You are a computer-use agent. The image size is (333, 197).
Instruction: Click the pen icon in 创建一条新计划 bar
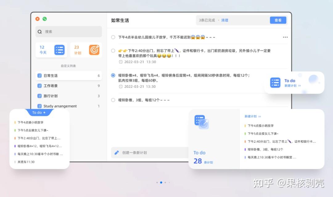point(117,153)
